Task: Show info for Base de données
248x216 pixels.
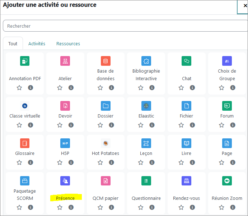Action: click(112, 88)
